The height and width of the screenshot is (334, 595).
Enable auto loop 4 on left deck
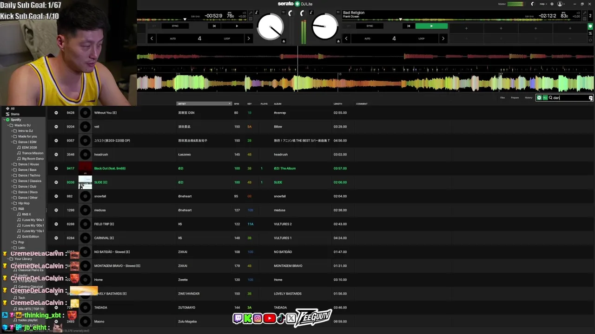199,39
